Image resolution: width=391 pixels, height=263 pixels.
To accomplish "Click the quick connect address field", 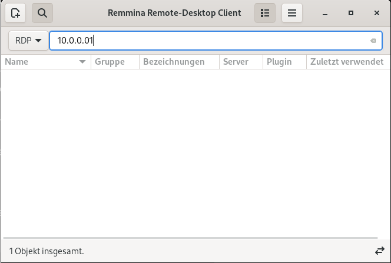I will click(x=206, y=41).
